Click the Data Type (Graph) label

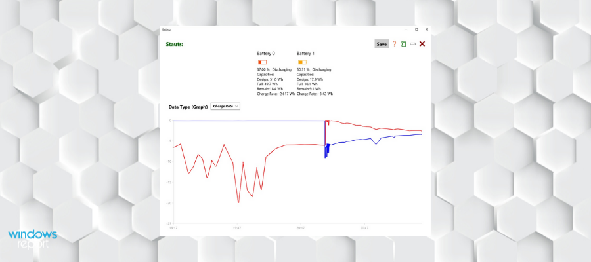[x=188, y=107]
